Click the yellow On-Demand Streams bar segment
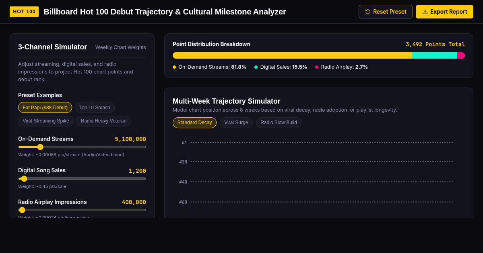Viewport: 483px width, 253px height. 292,55
